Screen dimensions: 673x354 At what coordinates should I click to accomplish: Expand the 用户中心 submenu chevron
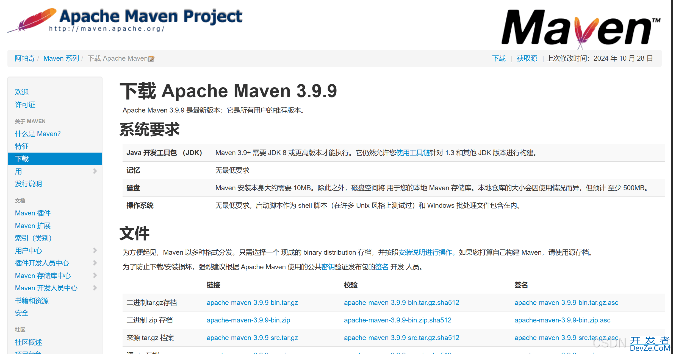(x=95, y=250)
